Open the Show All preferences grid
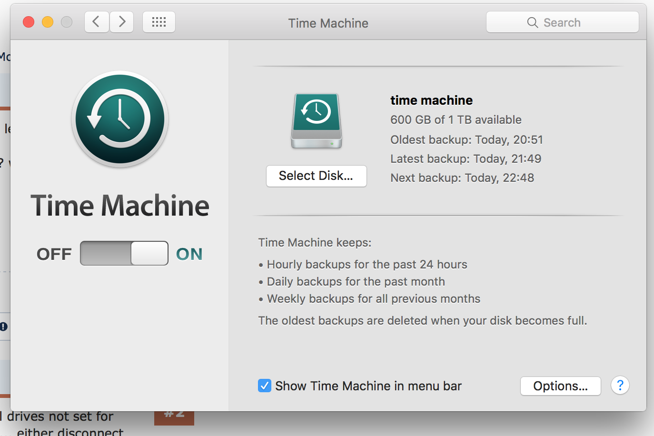Viewport: 654px width, 436px height. tap(159, 22)
